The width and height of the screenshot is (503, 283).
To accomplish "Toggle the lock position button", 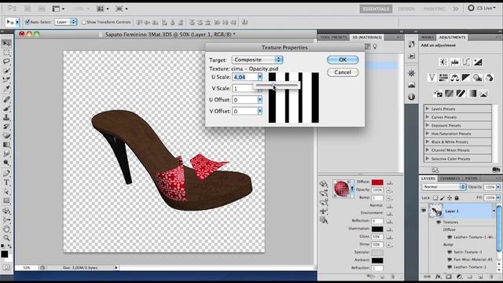I will tap(450, 198).
